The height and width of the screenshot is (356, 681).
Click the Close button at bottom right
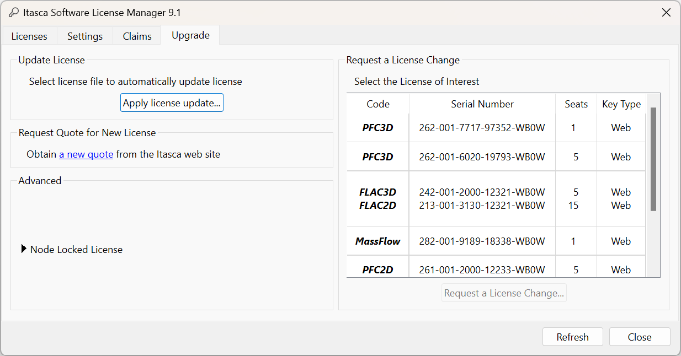click(640, 337)
